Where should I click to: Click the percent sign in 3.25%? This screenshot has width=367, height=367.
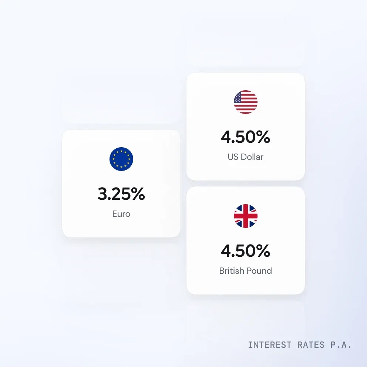(x=137, y=194)
